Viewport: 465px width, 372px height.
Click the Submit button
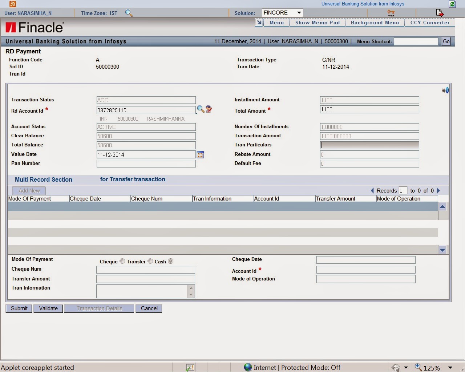point(19,308)
